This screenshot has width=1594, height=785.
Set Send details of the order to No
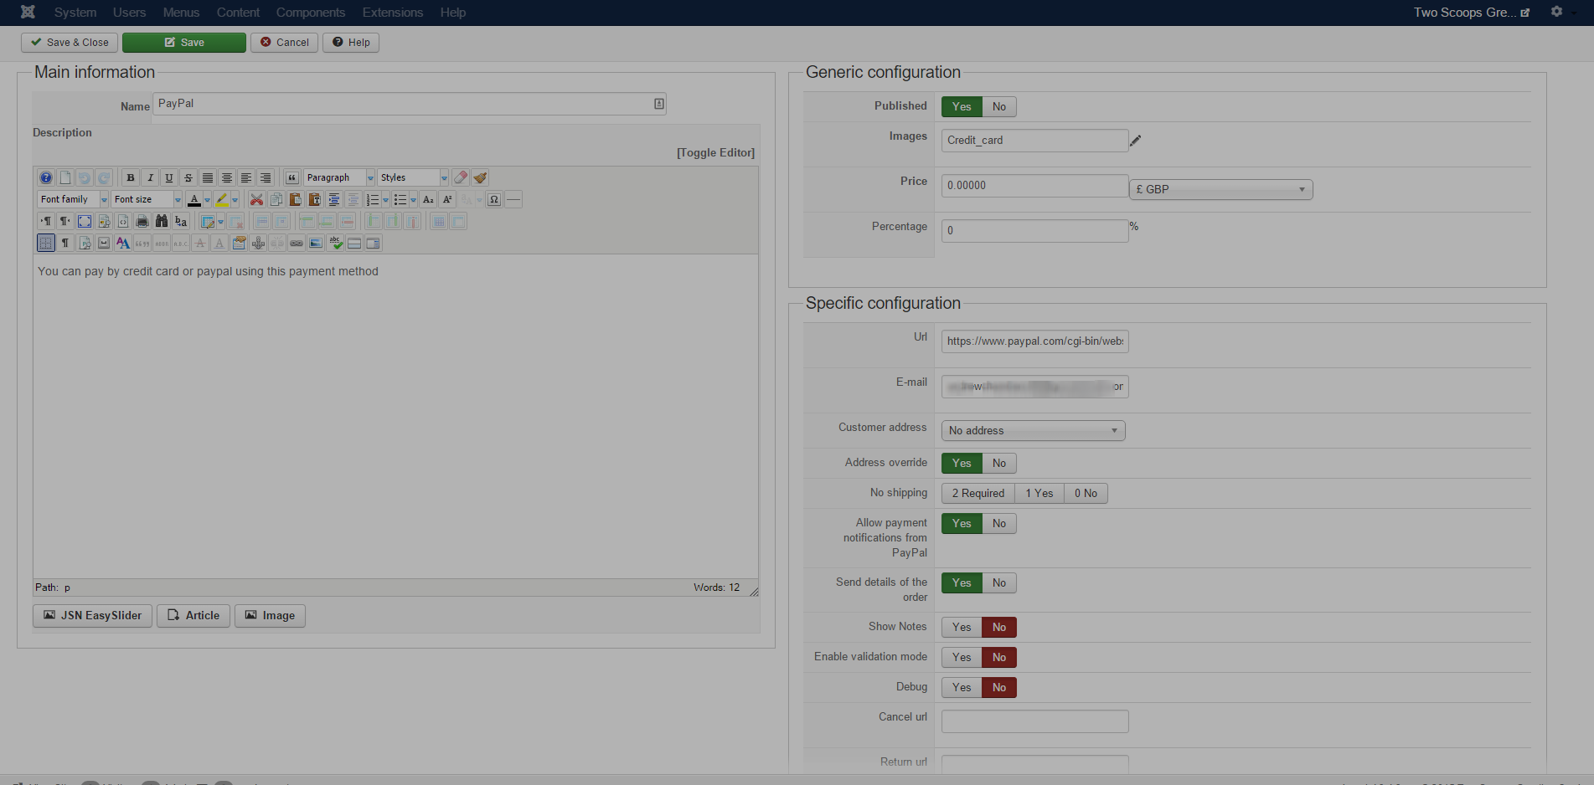point(999,582)
